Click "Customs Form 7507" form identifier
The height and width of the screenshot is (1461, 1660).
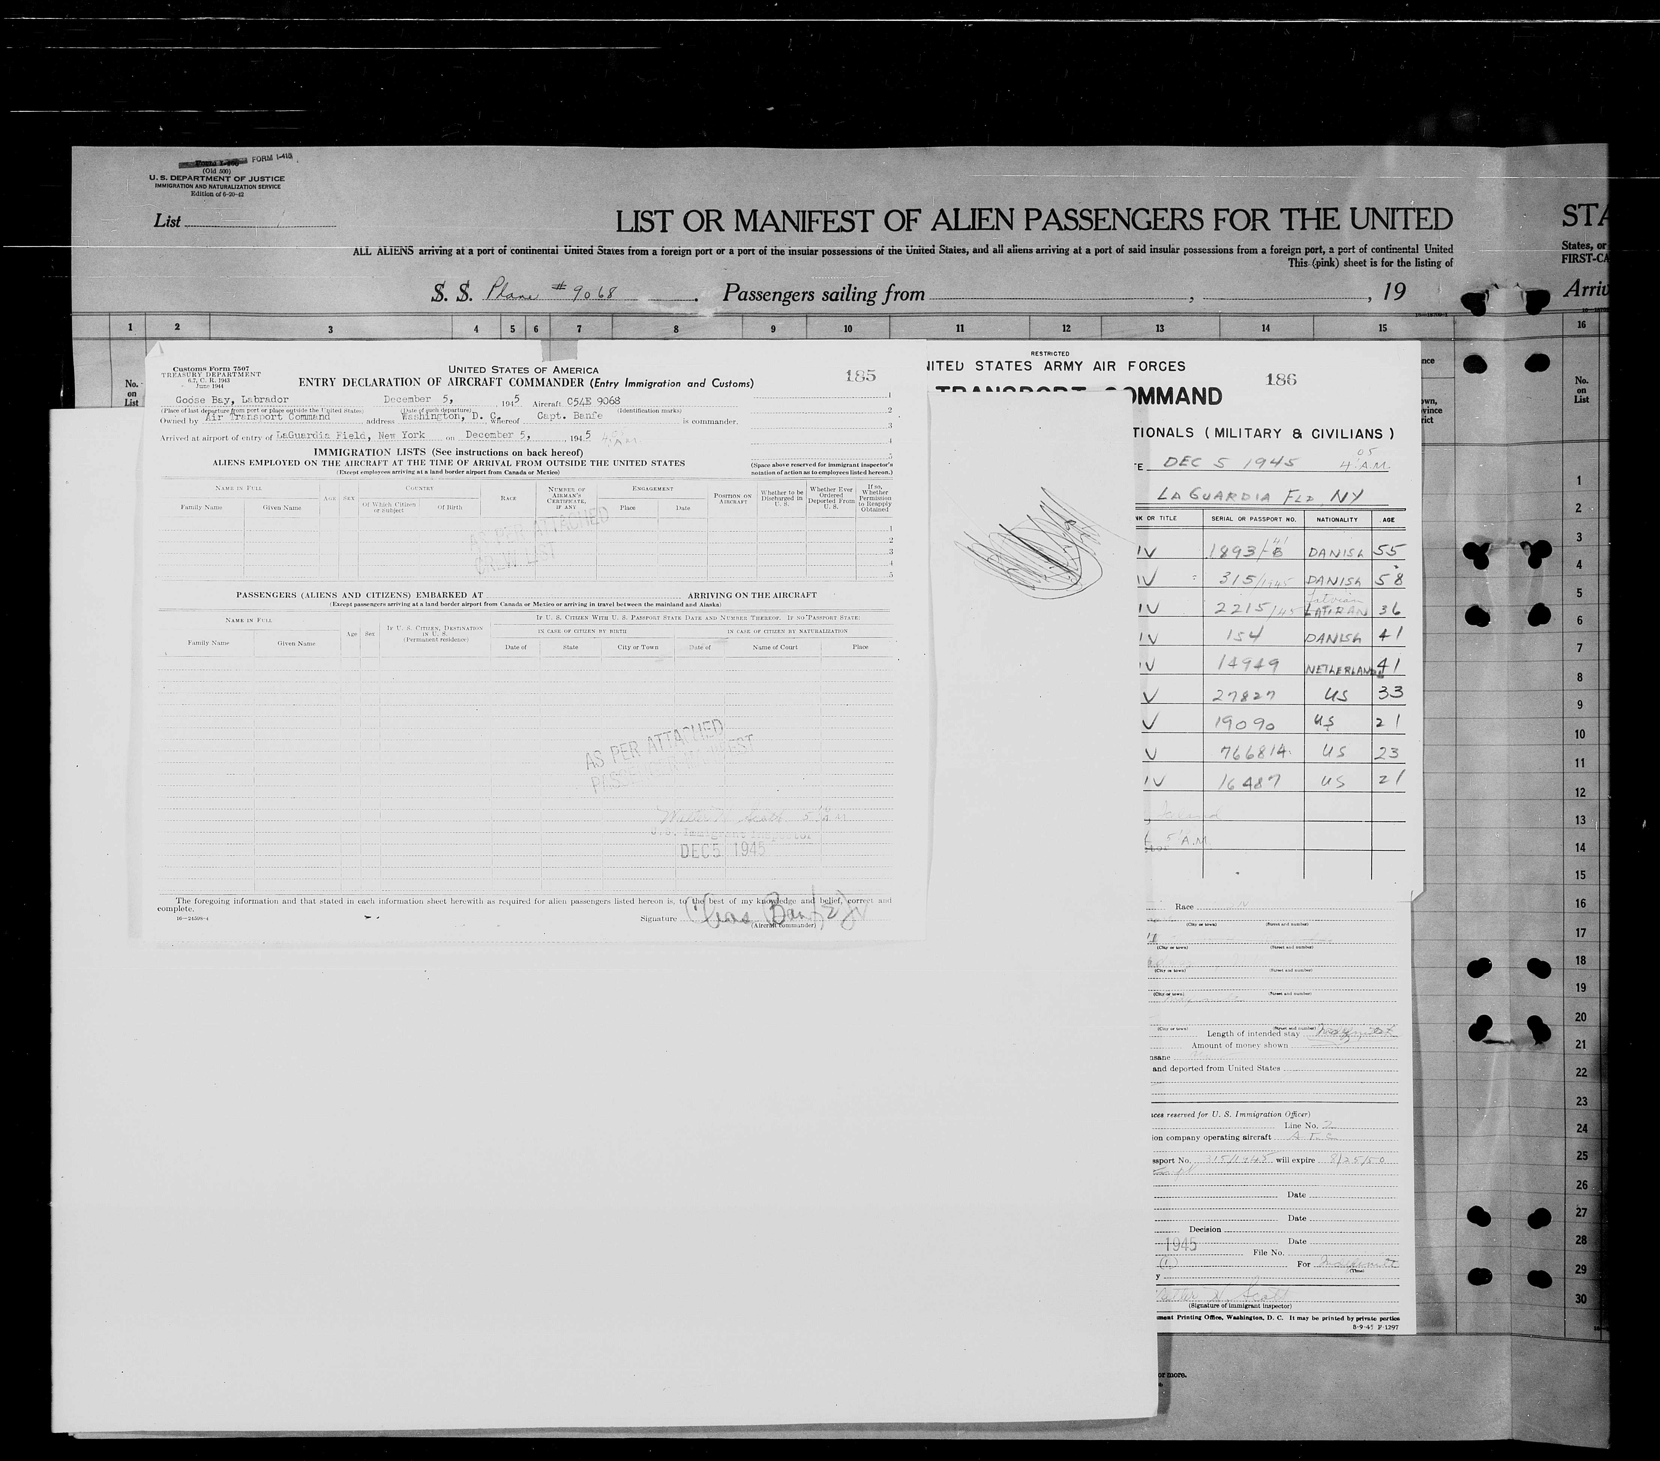pos(211,369)
